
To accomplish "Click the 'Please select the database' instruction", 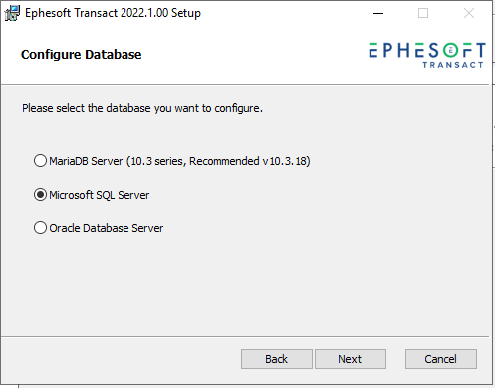I will (142, 108).
